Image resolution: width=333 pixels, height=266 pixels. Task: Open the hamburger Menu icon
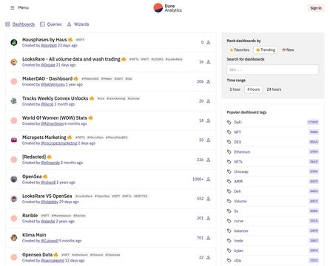(13, 8)
